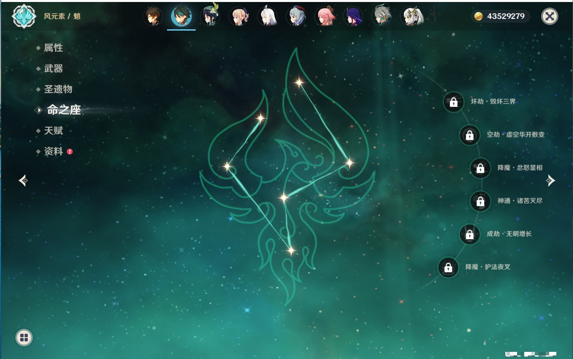Select the blue-haired Ganyu portrait

click(x=296, y=17)
